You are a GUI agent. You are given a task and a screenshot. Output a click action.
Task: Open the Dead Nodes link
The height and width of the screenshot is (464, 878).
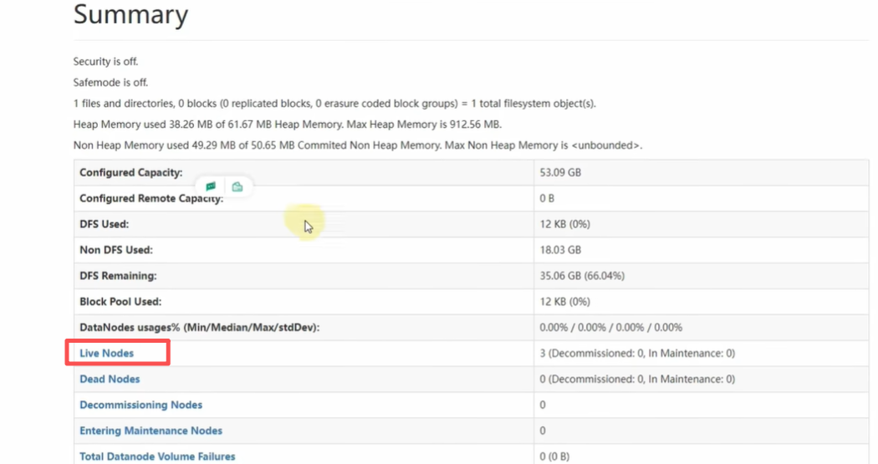coord(110,379)
